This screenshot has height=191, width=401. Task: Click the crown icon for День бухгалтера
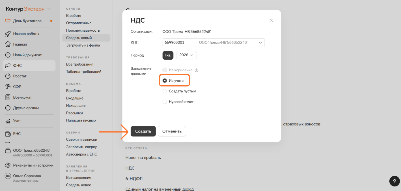click(x=8, y=21)
